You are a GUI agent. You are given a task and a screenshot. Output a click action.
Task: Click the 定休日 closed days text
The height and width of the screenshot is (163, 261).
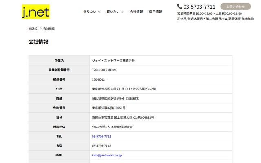[216, 19]
